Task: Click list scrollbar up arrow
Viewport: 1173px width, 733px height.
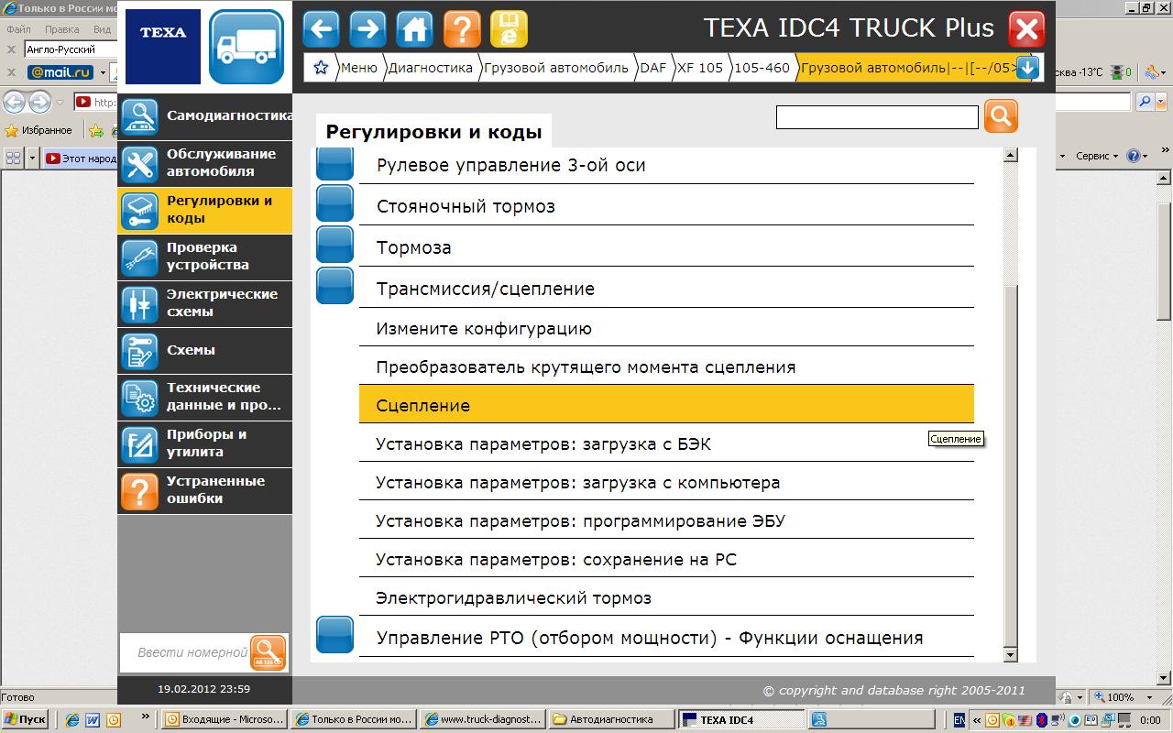Action: tap(1011, 156)
